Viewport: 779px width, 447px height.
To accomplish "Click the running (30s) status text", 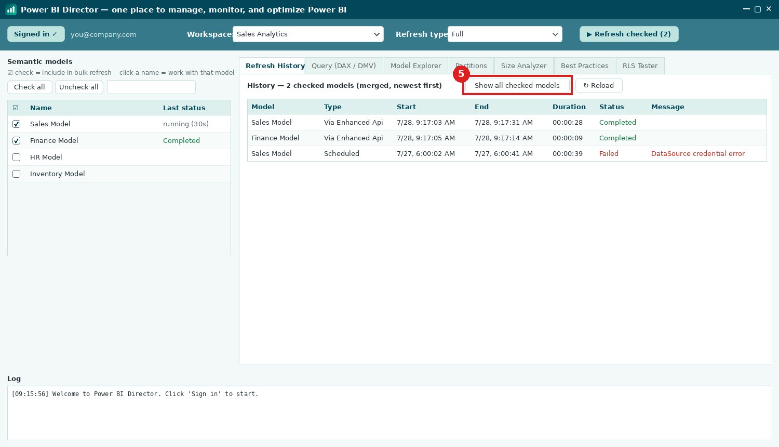I will tap(185, 124).
